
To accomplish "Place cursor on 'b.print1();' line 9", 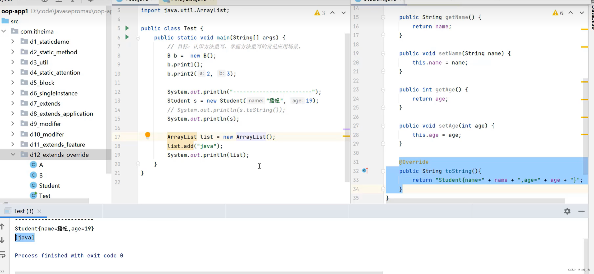I will [185, 64].
